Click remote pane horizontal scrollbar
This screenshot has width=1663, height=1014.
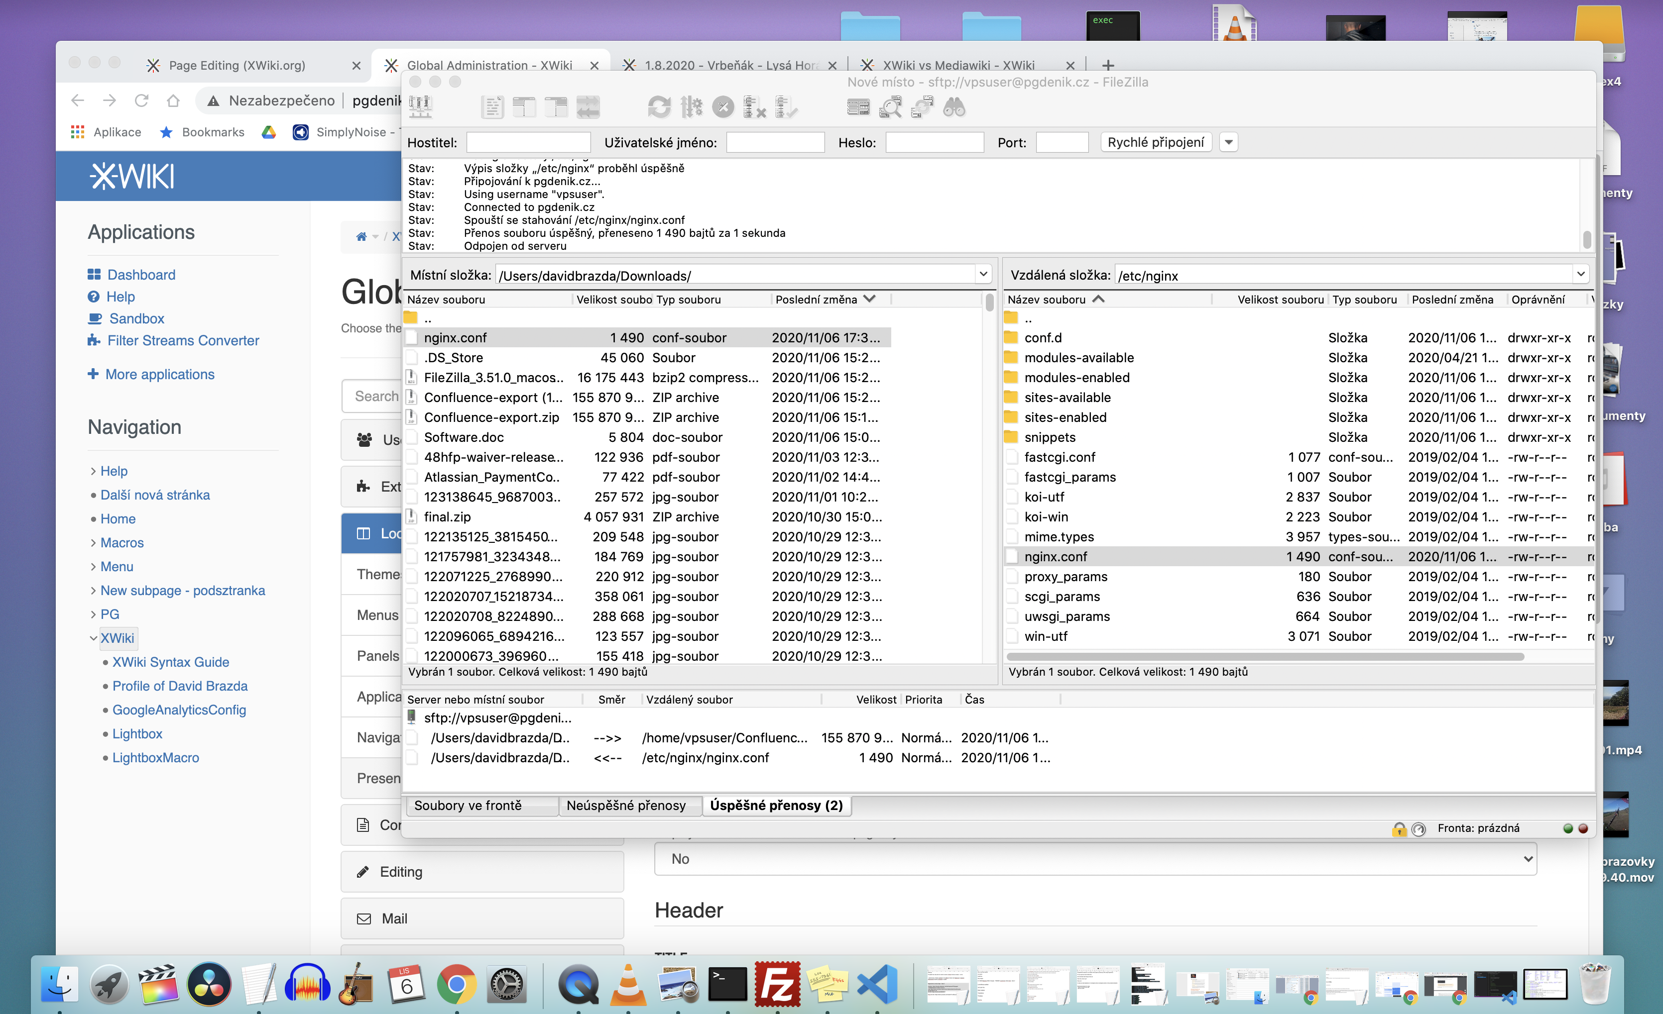click(1266, 656)
